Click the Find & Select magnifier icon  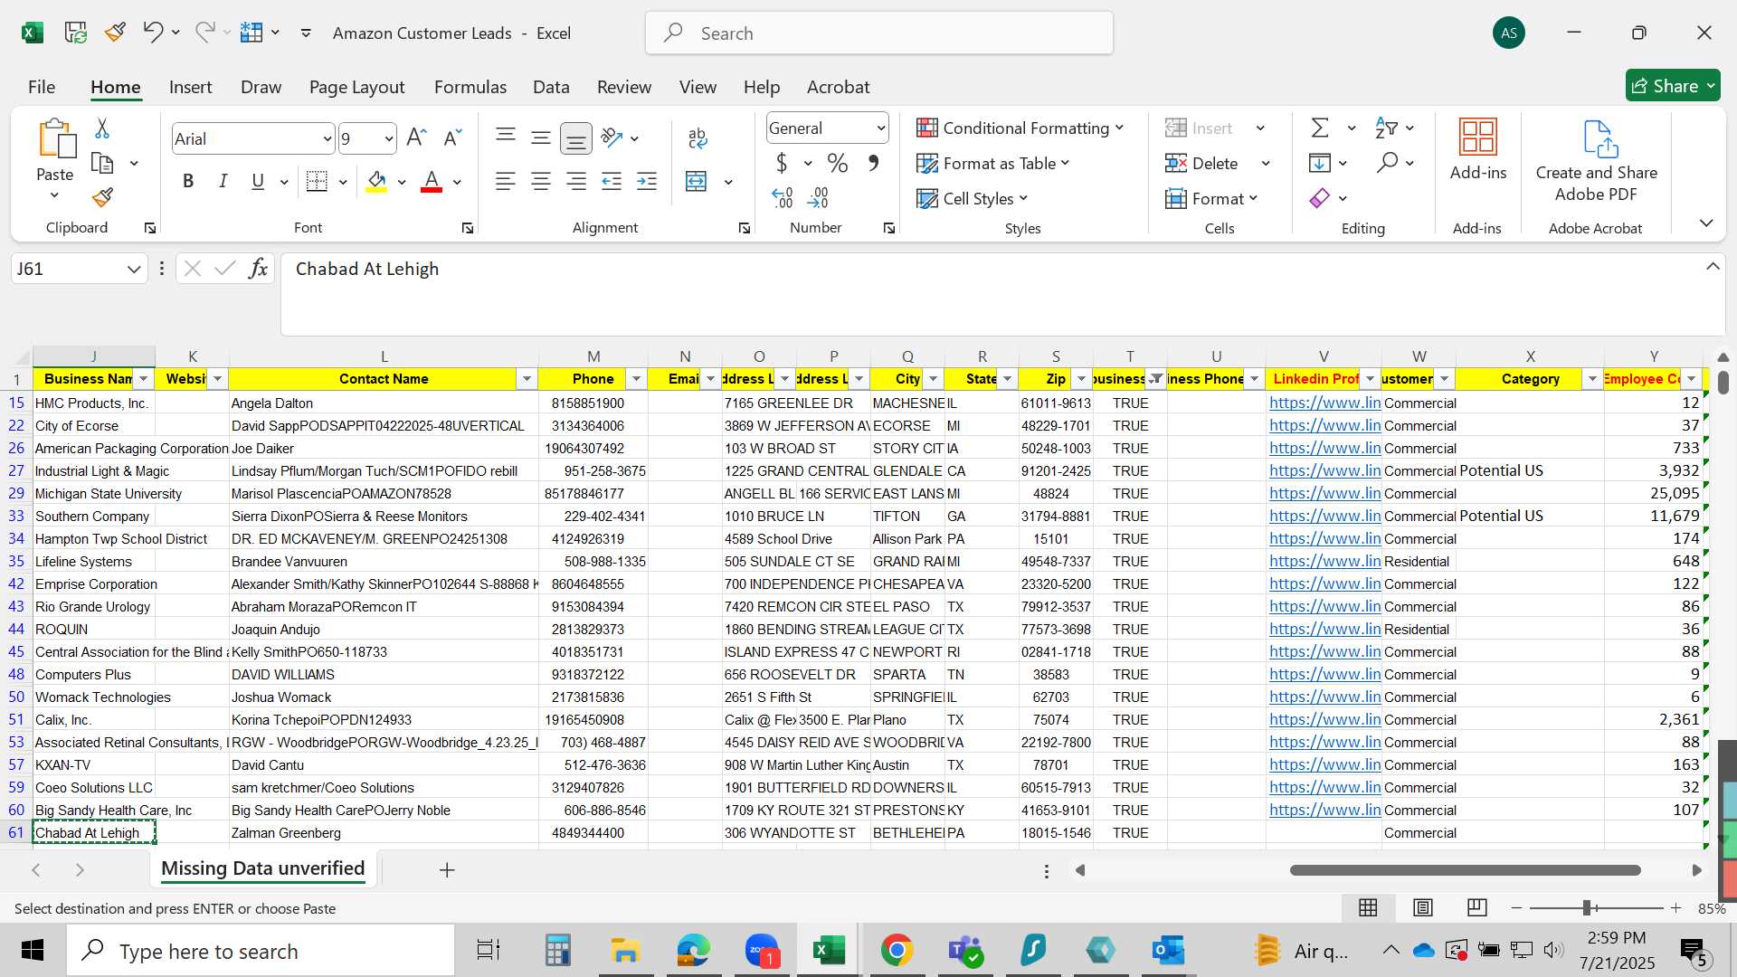pyautogui.click(x=1387, y=163)
